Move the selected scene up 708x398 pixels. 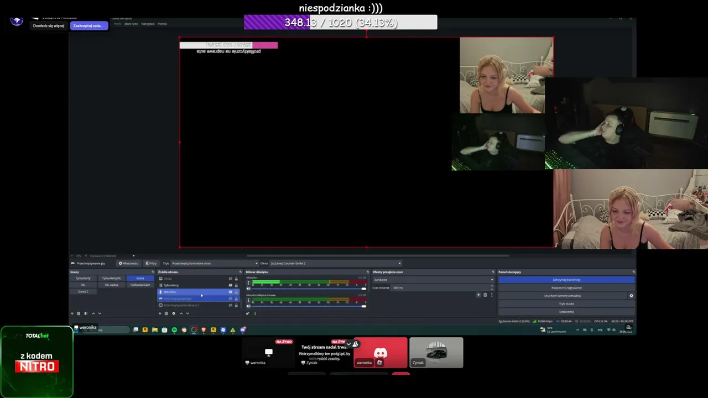[x=93, y=313]
